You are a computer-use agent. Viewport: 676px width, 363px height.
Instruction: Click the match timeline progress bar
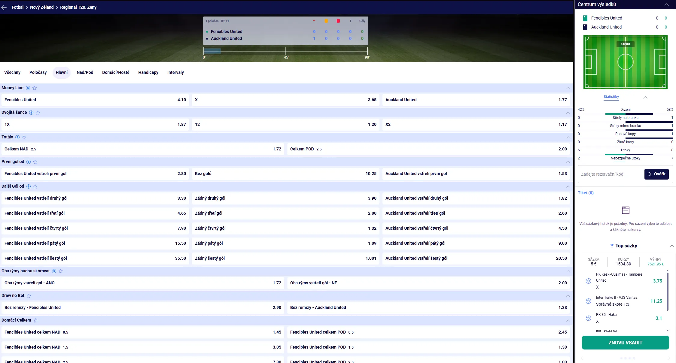pyautogui.click(x=285, y=51)
